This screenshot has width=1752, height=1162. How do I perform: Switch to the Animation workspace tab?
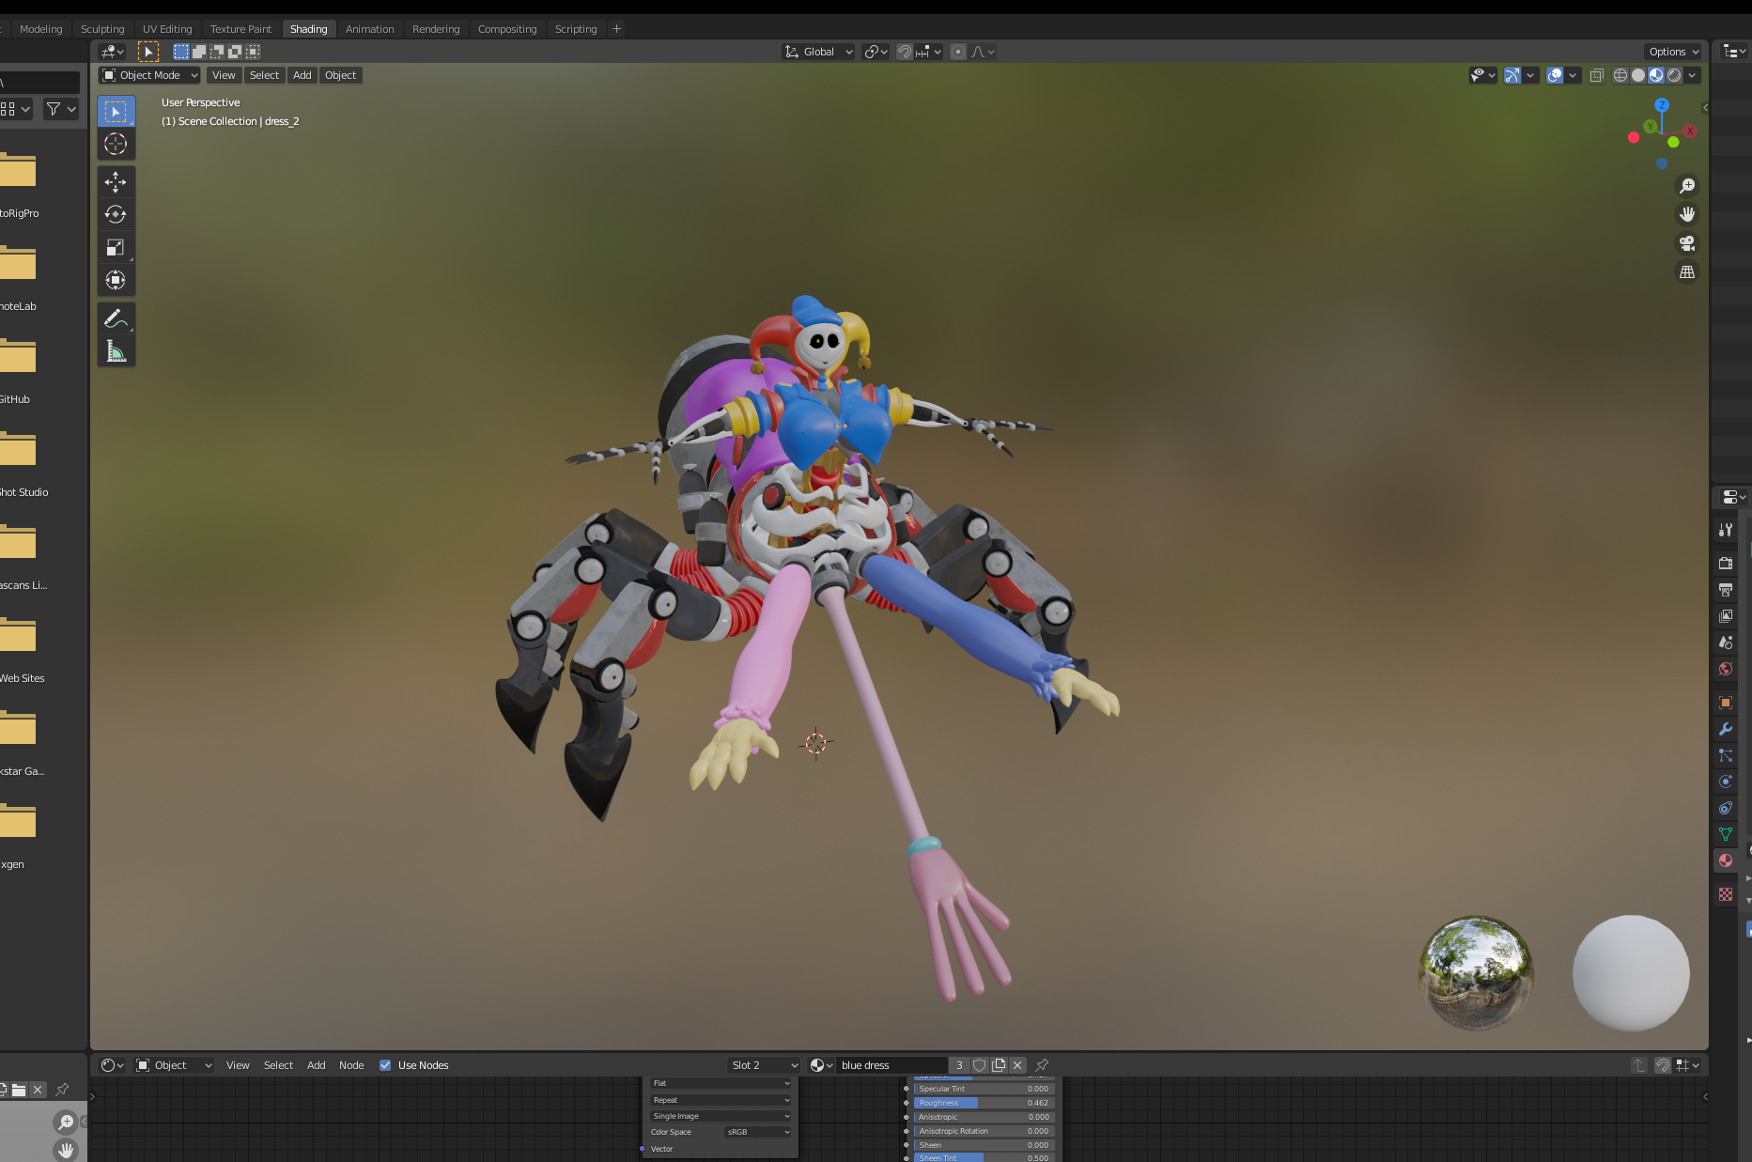click(369, 29)
